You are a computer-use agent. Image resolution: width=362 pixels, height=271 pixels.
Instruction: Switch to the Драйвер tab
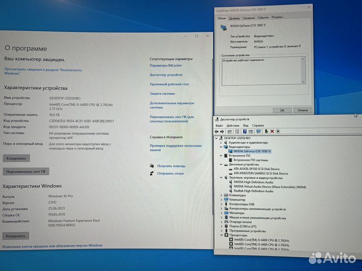(234, 18)
